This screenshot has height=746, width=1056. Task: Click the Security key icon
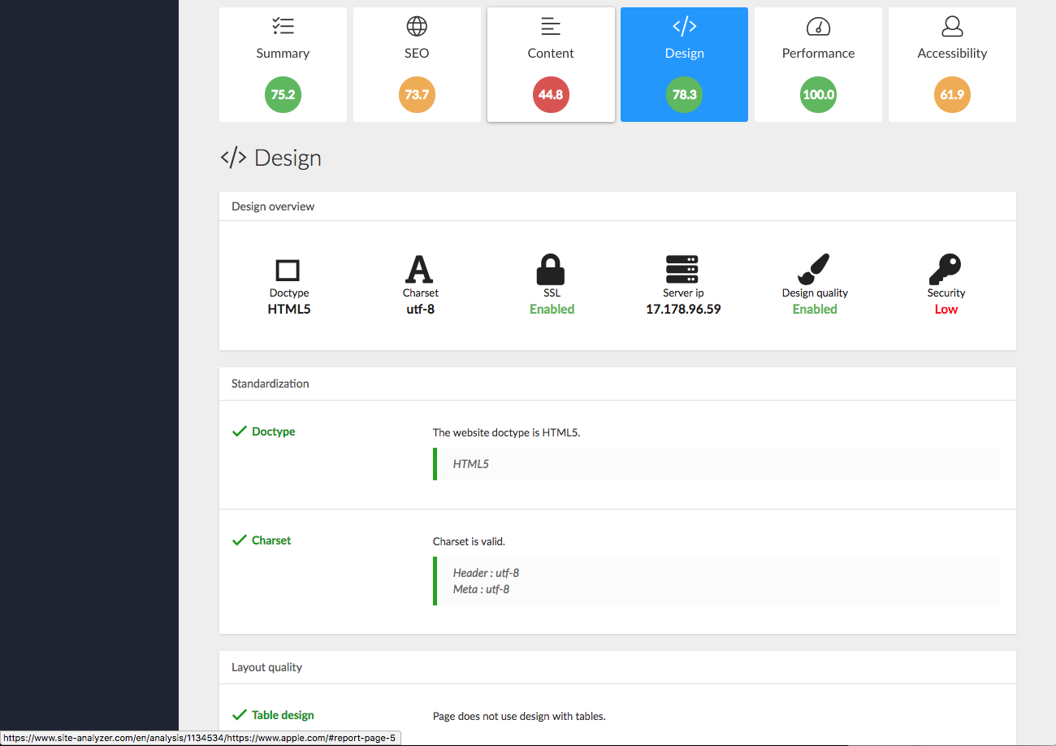[945, 268]
